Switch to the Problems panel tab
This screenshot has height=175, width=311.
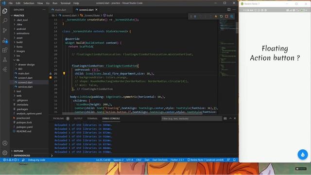[x=58, y=119]
